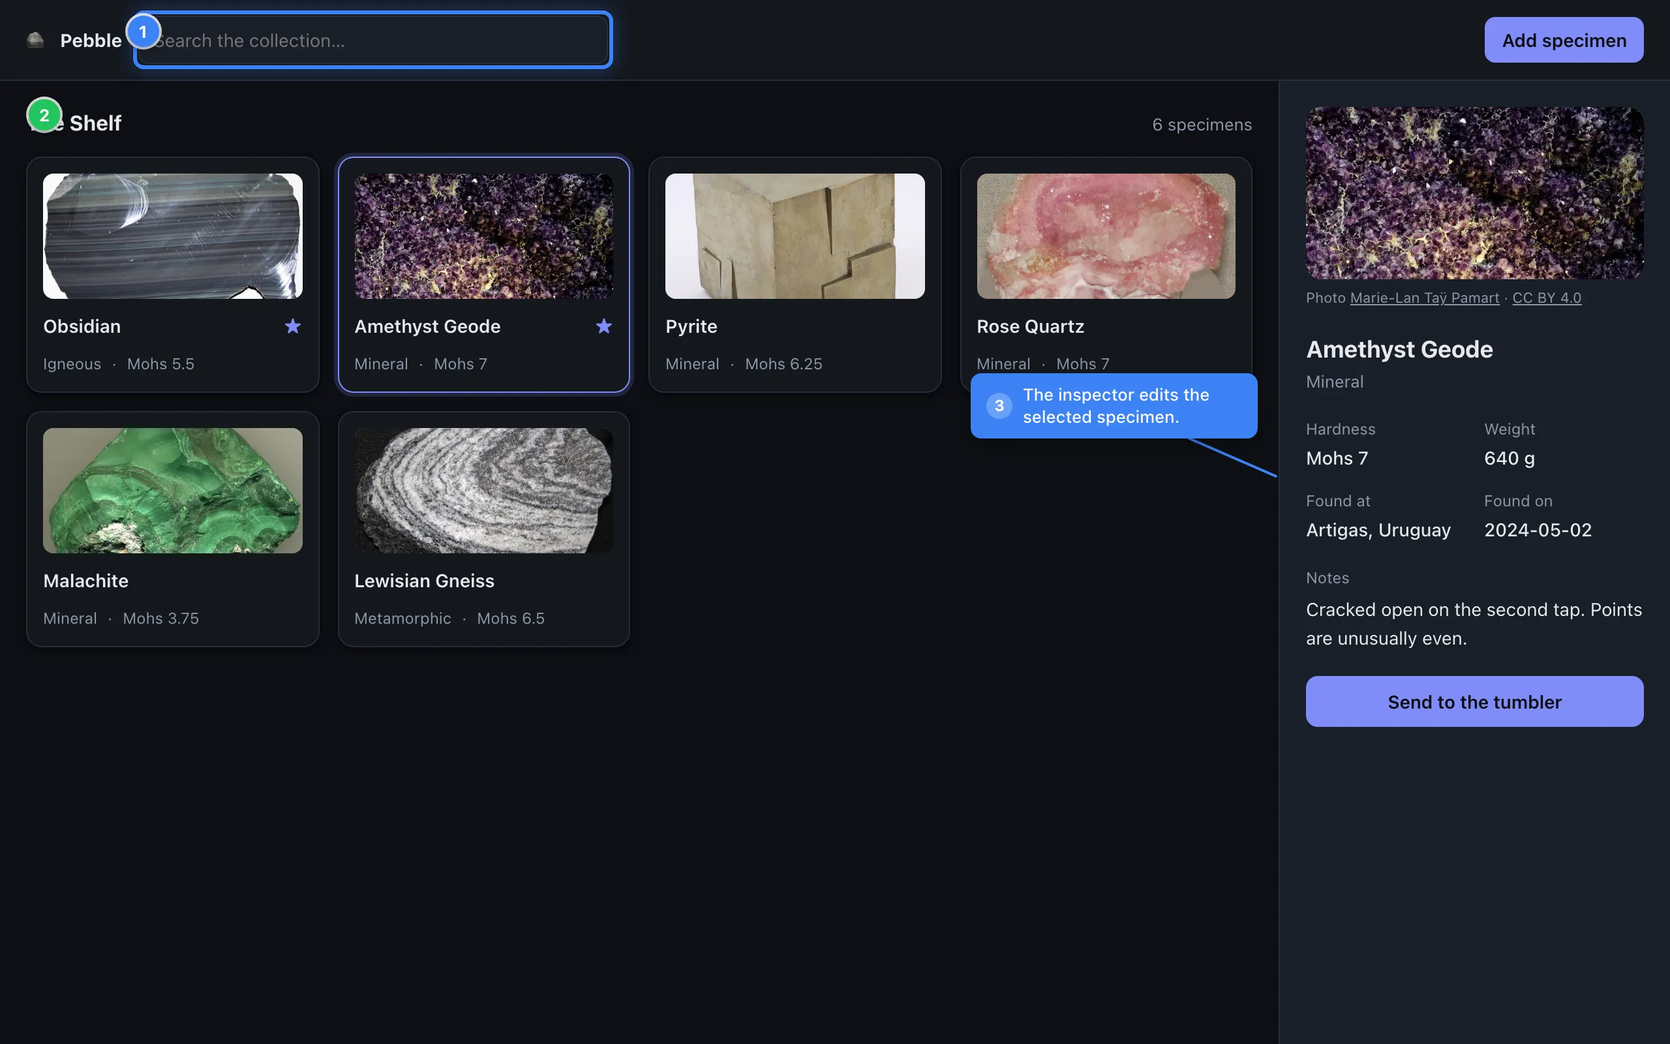The image size is (1670, 1044).
Task: Click the Malachite card title
Action: tap(85, 581)
